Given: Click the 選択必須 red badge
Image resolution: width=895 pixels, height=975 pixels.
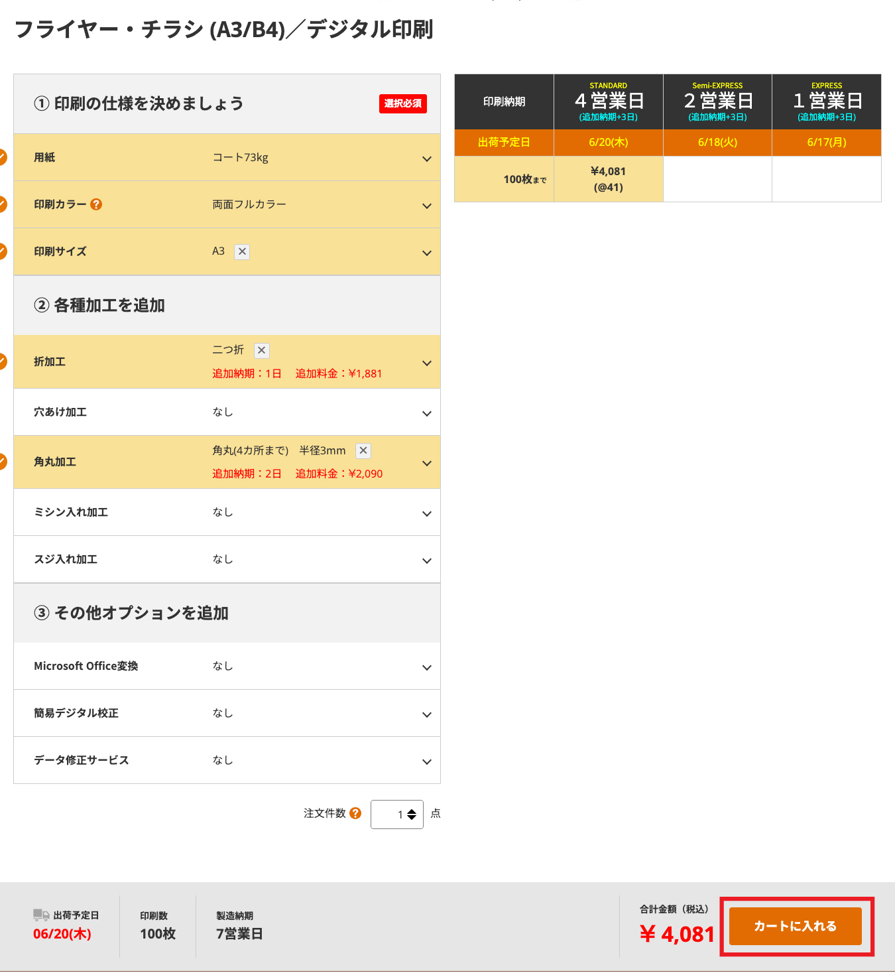Looking at the screenshot, I should (403, 103).
